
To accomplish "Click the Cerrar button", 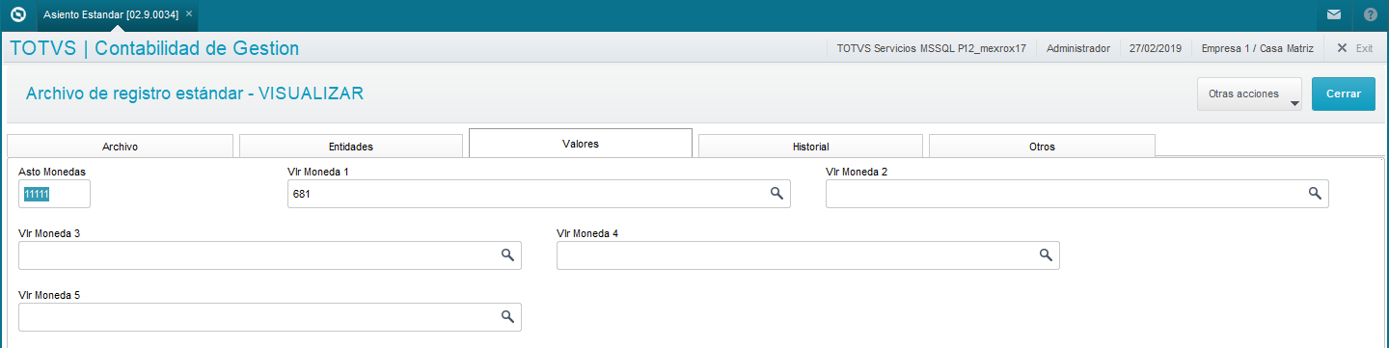I will (x=1344, y=94).
